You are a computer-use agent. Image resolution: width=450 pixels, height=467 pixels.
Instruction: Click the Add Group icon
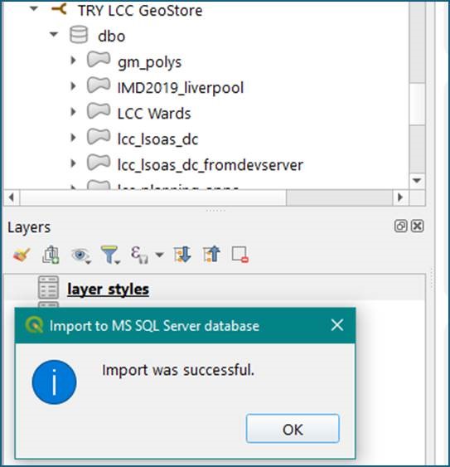pyautogui.click(x=51, y=255)
